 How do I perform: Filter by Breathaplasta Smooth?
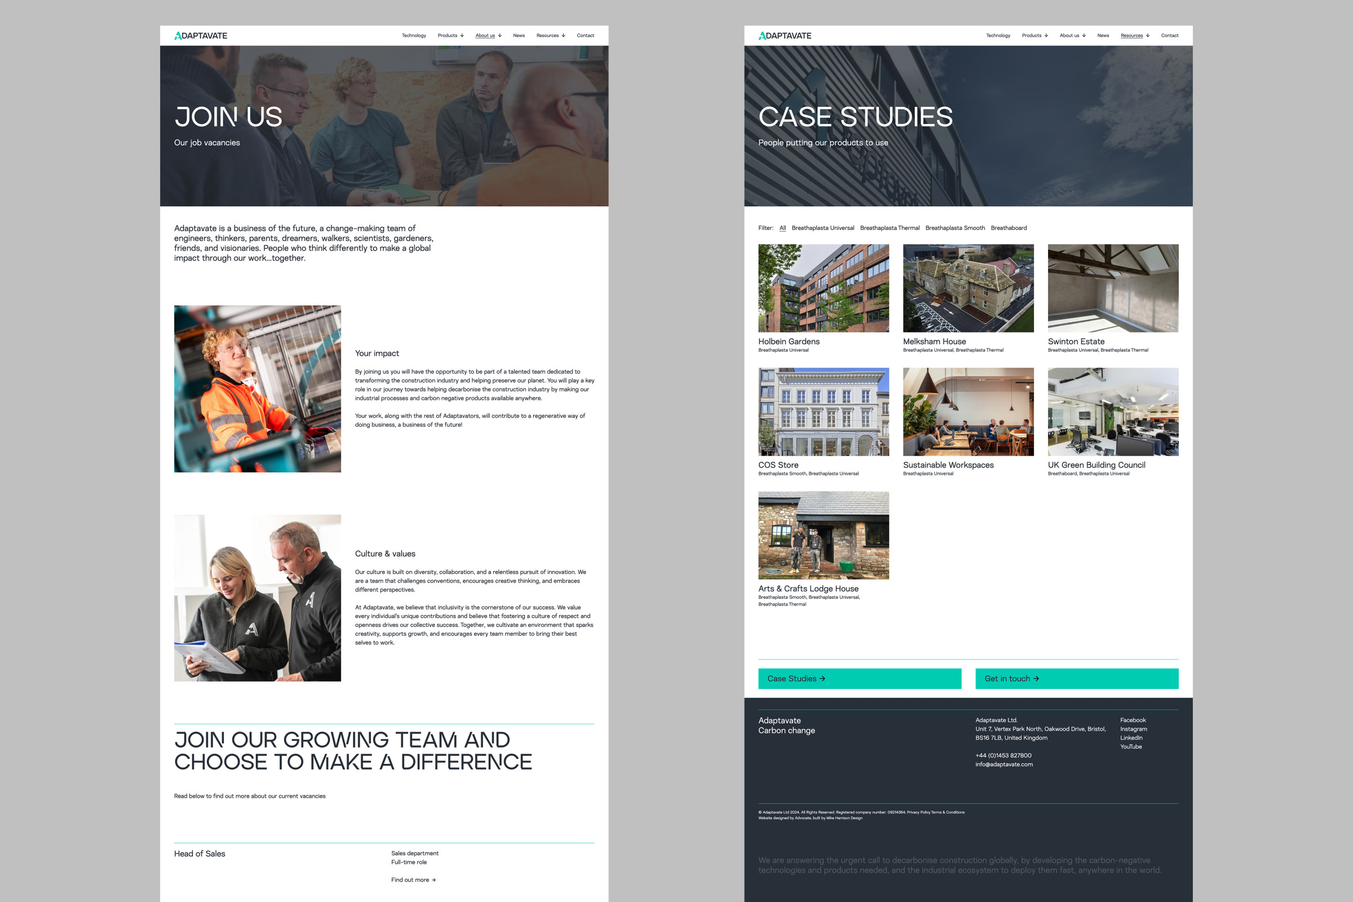[955, 228]
